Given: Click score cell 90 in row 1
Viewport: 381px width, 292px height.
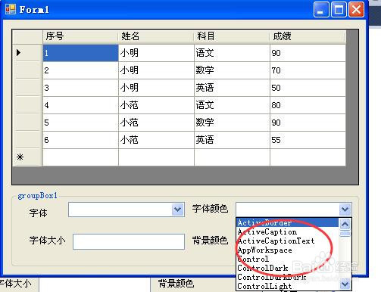Looking at the screenshot, I should click(308, 53).
